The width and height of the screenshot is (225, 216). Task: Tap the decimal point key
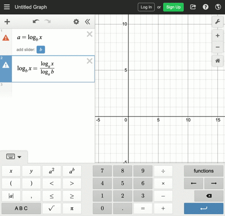pos(122,208)
